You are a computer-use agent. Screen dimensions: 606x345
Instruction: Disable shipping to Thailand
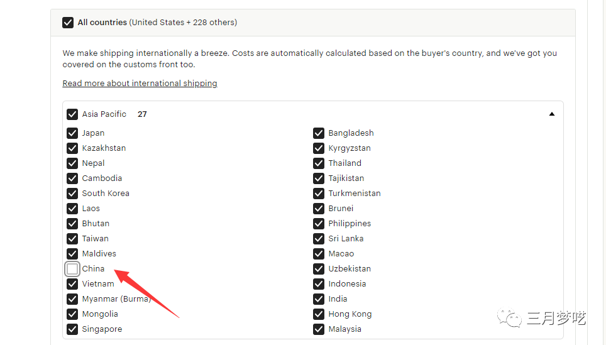(319, 163)
